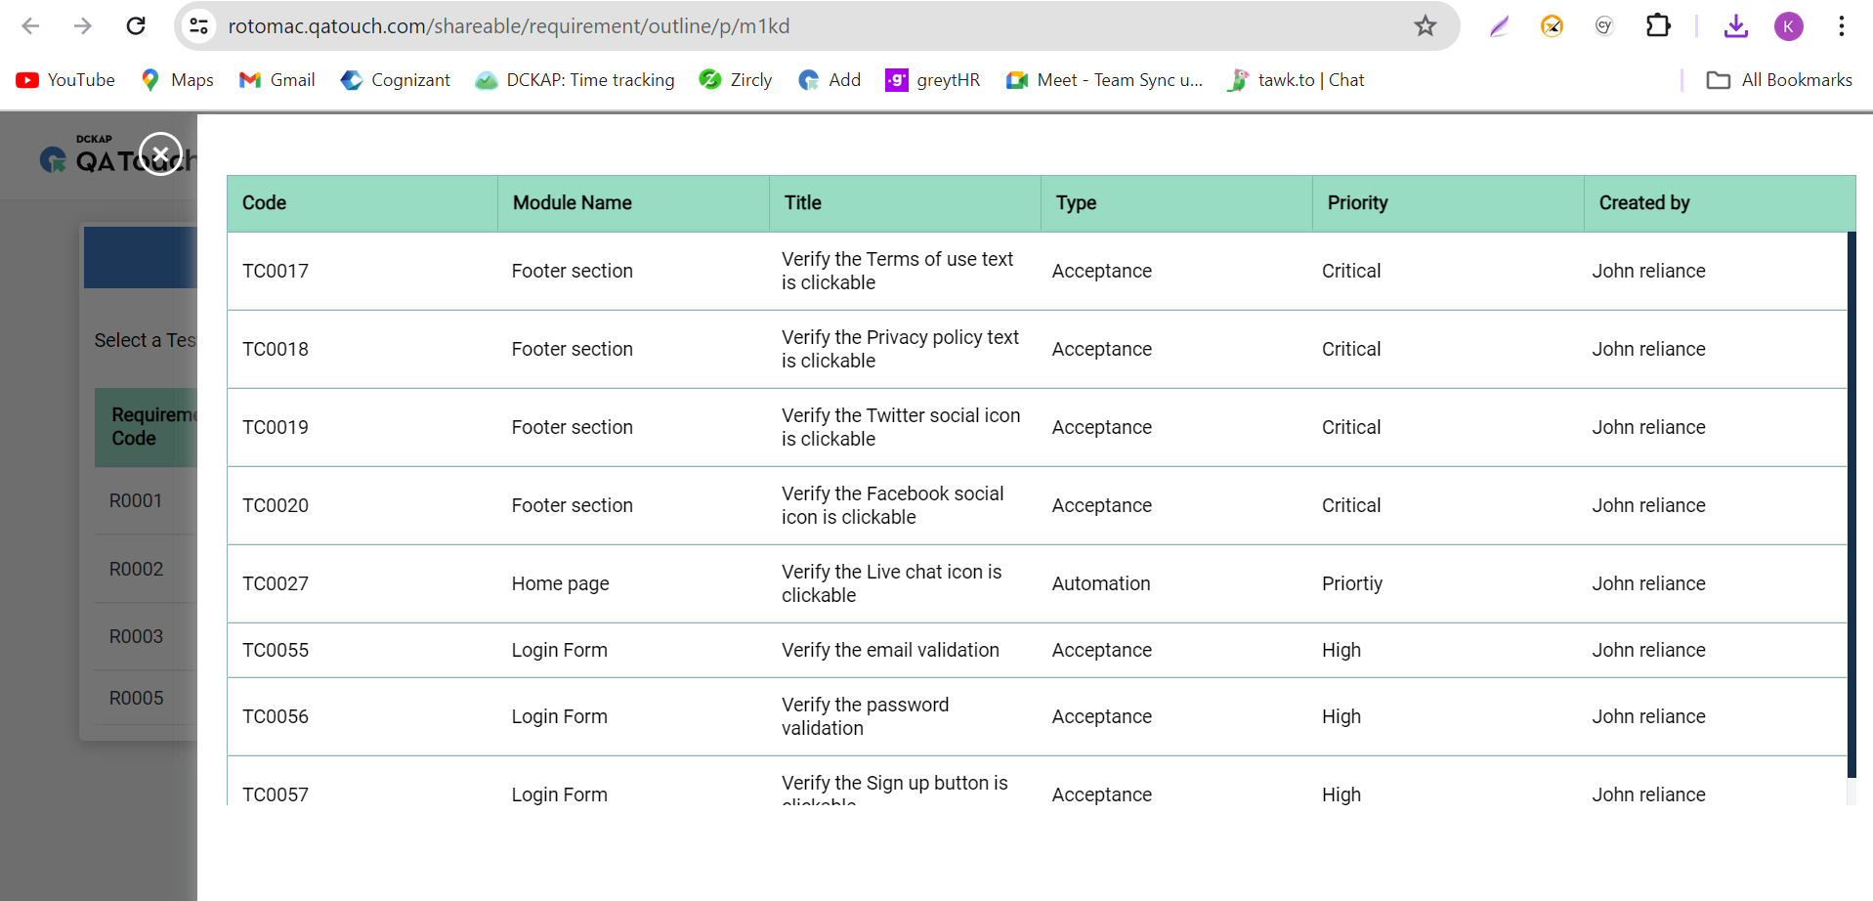
Task: Open Maps bookmark
Action: pyautogui.click(x=177, y=80)
